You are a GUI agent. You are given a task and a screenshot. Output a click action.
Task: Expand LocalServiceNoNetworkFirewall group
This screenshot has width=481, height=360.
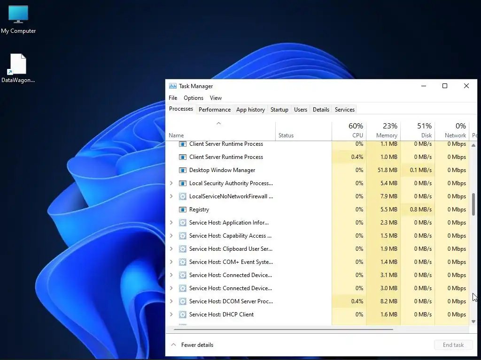click(171, 196)
